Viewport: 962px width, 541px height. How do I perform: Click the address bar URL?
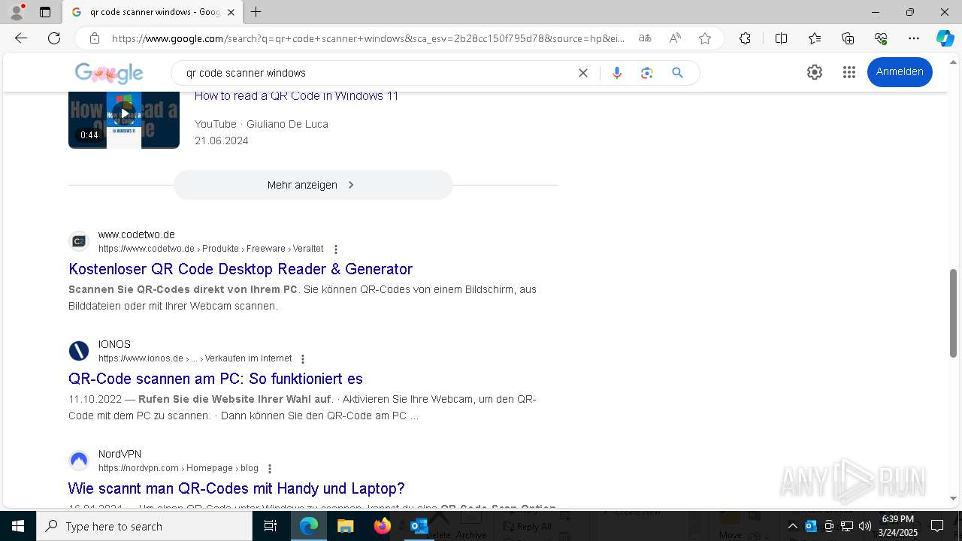pyautogui.click(x=368, y=38)
